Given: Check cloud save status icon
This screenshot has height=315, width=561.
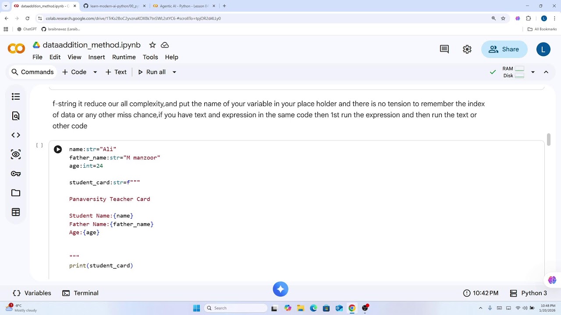Looking at the screenshot, I should pyautogui.click(x=165, y=45).
